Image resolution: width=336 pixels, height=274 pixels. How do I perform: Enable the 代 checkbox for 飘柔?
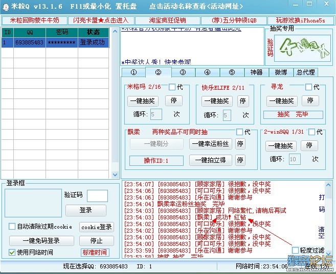click(x=239, y=132)
